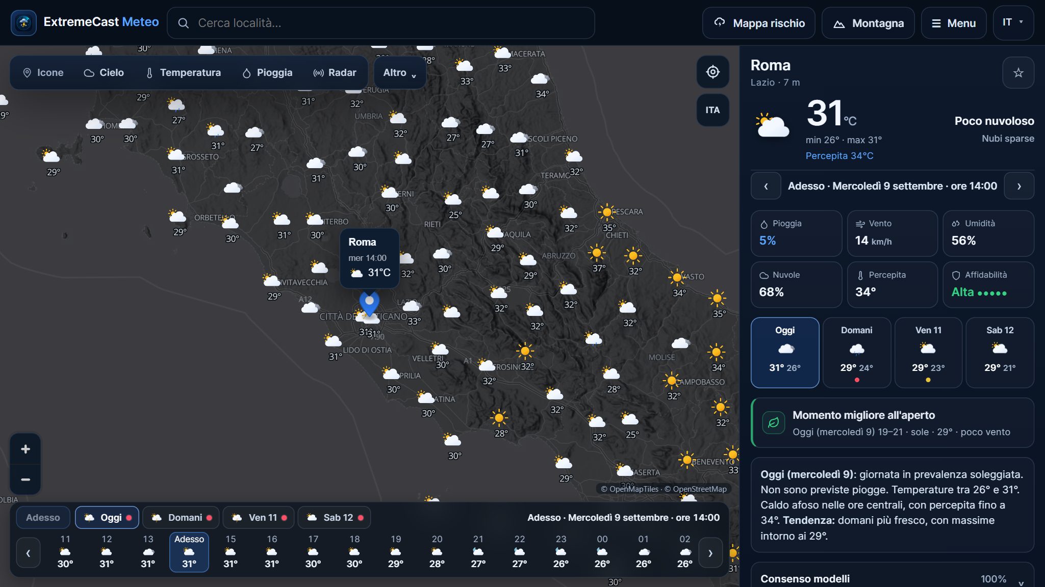The width and height of the screenshot is (1045, 587).
Task: Open the IT language dropdown
Action: [x=1013, y=22]
